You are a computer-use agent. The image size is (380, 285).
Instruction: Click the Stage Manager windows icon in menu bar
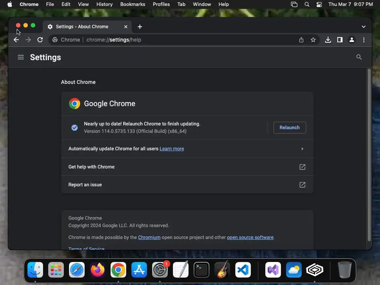[294, 4]
